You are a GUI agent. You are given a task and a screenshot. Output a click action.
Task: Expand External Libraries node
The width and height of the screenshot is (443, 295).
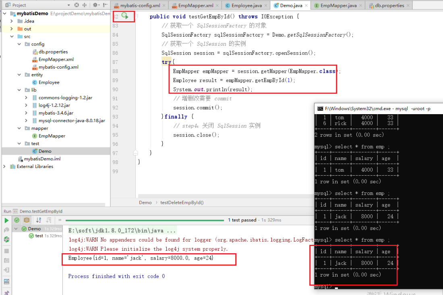click(4, 166)
